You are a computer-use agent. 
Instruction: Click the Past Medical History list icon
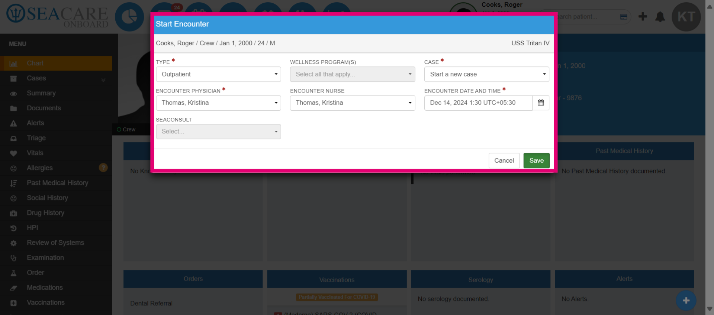(x=13, y=183)
